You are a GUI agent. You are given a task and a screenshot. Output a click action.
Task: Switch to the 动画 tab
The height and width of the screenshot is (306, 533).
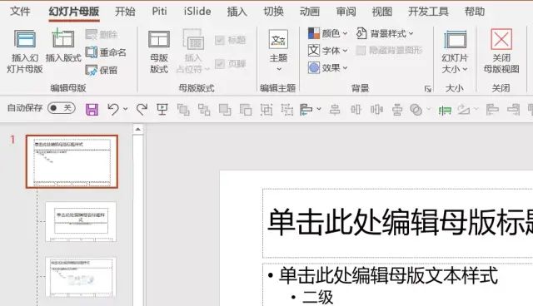coord(310,12)
